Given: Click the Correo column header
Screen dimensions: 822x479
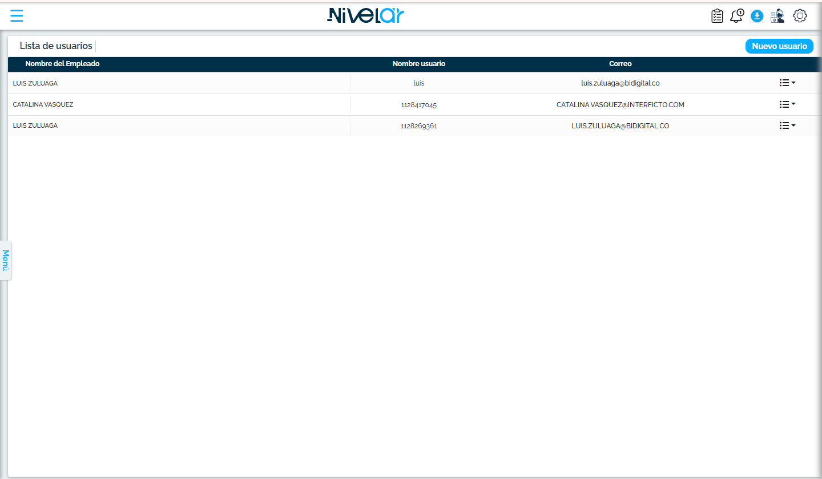Looking at the screenshot, I should pyautogui.click(x=620, y=64).
